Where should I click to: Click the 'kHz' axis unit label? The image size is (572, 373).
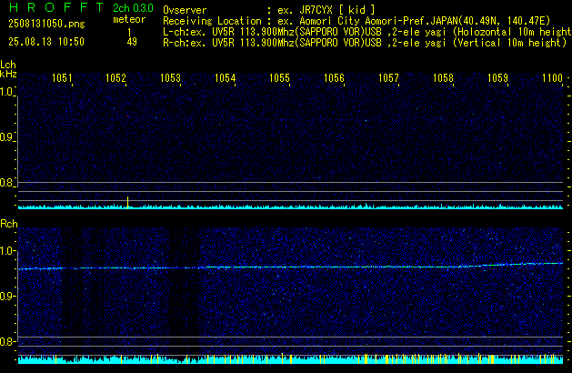point(8,74)
